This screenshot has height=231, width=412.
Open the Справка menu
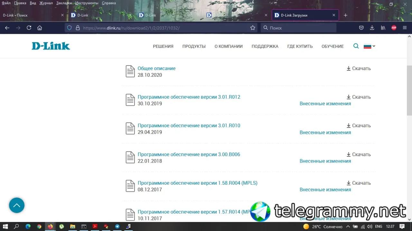point(109,3)
